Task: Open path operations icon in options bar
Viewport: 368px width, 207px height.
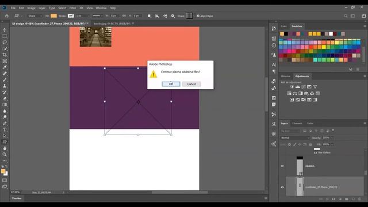Action: pos(149,16)
